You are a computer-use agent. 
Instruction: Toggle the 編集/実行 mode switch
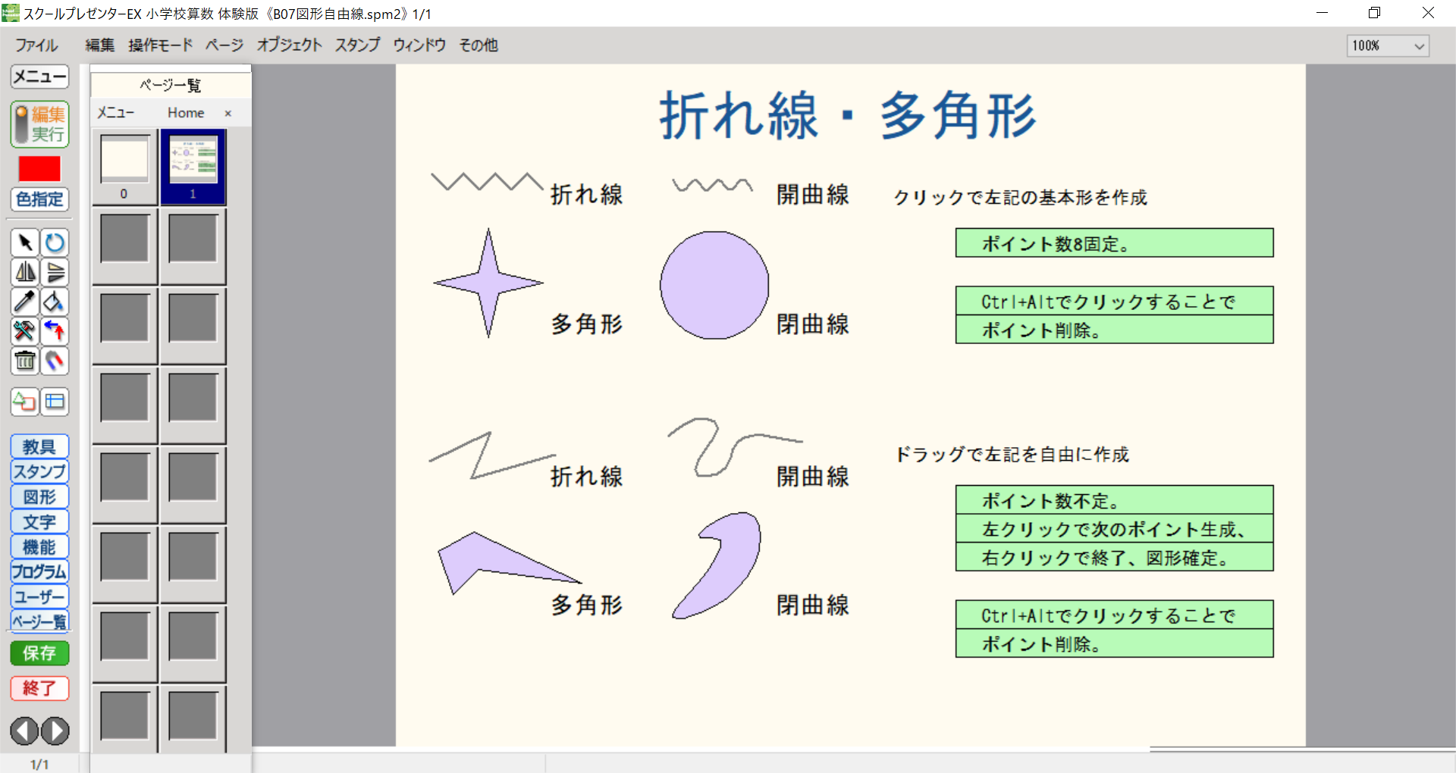tap(39, 124)
